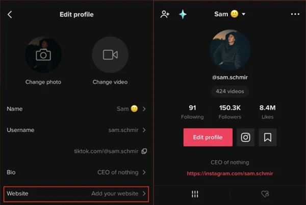
Task: Tap the add friends icon
Action: click(165, 14)
